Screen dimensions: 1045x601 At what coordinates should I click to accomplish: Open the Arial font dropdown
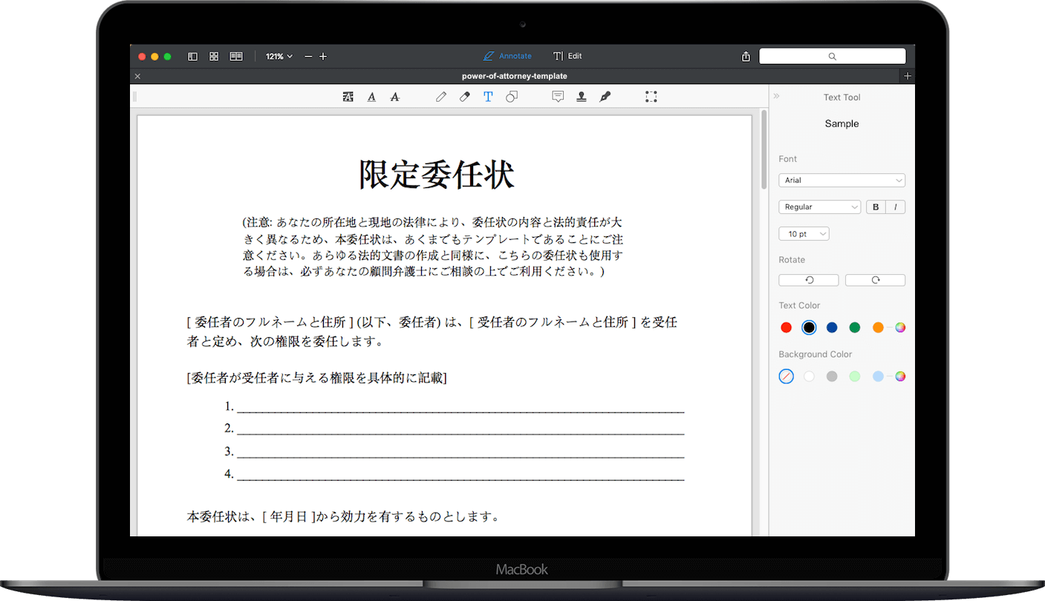[x=841, y=181]
